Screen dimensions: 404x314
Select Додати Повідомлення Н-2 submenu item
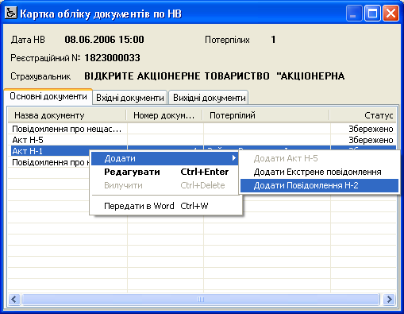(x=319, y=185)
